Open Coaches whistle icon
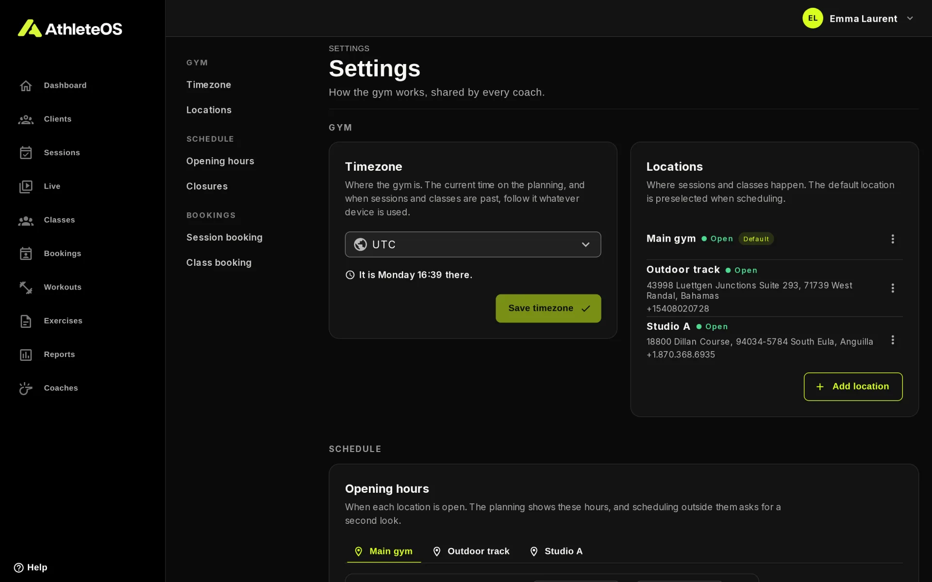This screenshot has width=932, height=582. pyautogui.click(x=26, y=388)
